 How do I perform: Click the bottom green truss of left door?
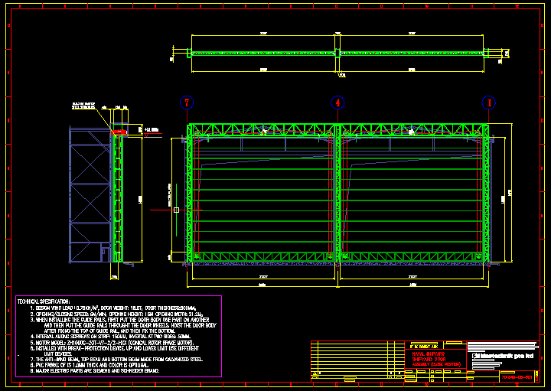[x=264, y=257]
